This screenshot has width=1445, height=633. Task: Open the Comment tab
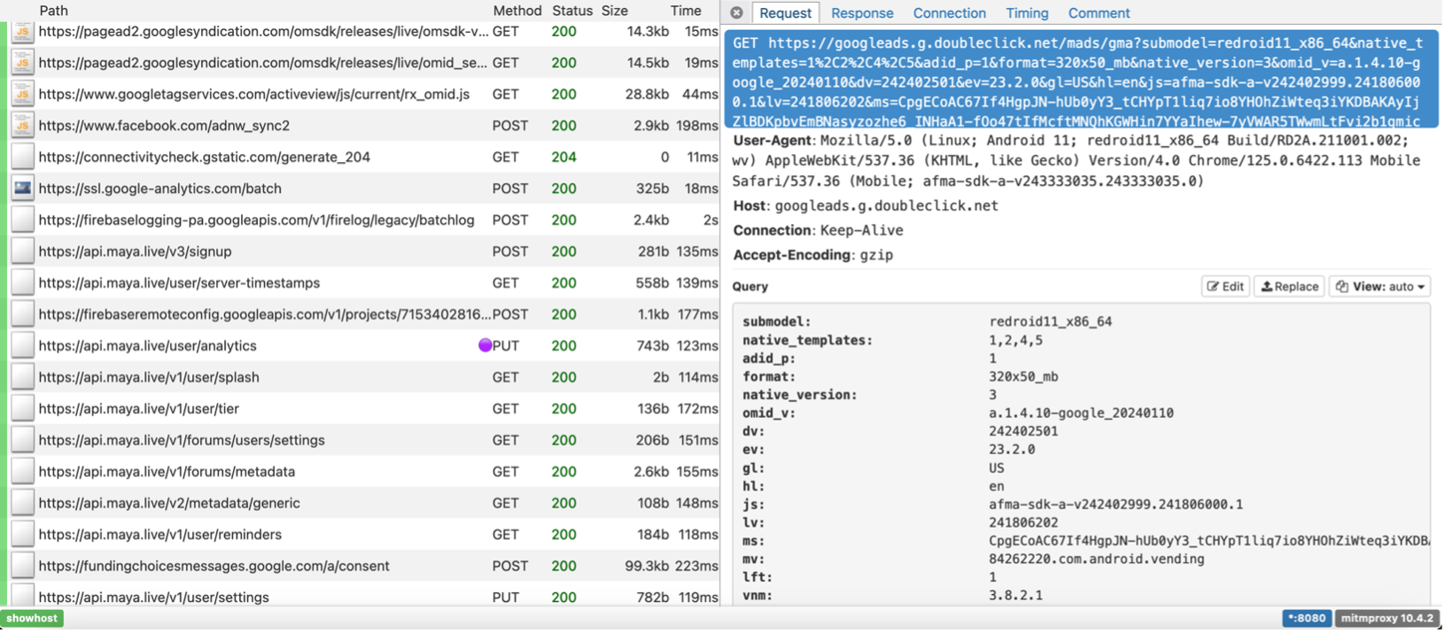pos(1099,13)
